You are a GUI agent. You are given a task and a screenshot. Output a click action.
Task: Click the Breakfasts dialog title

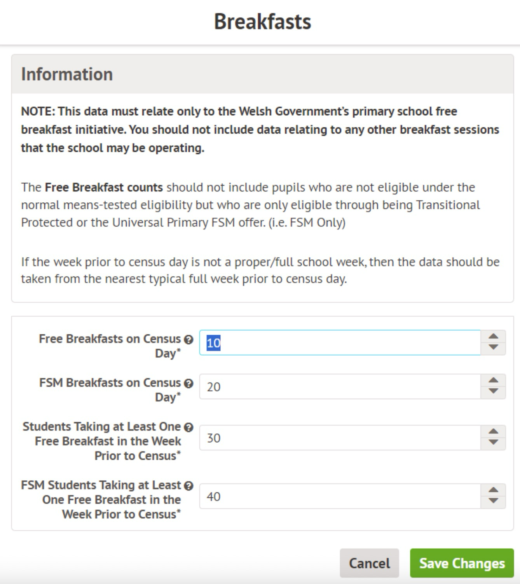point(262,22)
